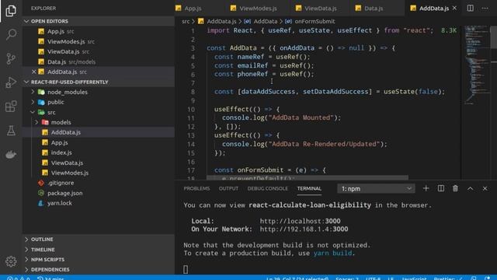
Task: Open the 192.168.1.4:3000 network link
Action: click(x=304, y=229)
